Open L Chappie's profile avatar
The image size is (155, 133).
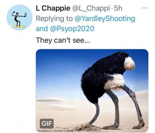pyautogui.click(x=19, y=18)
